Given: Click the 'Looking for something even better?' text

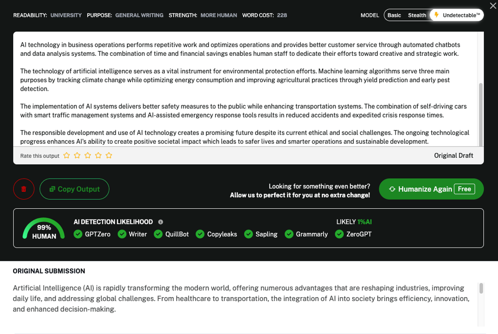Looking at the screenshot, I should 319,186.
